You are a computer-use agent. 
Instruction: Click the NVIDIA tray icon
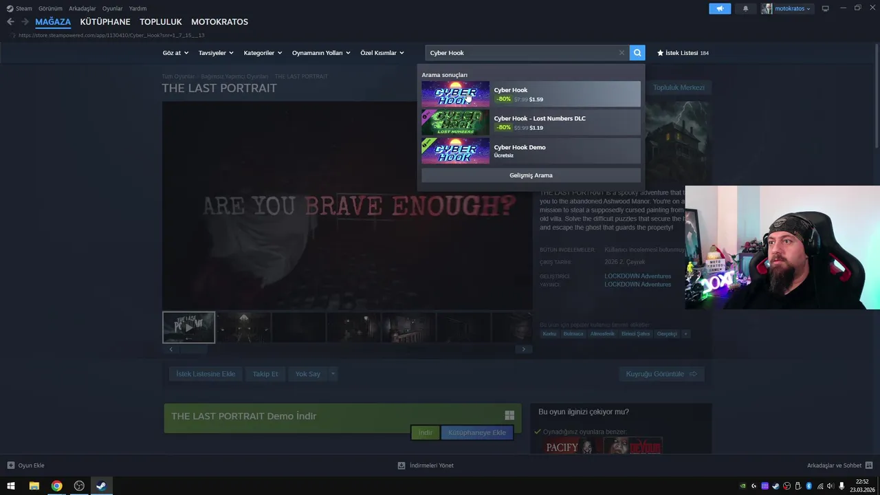pos(742,486)
